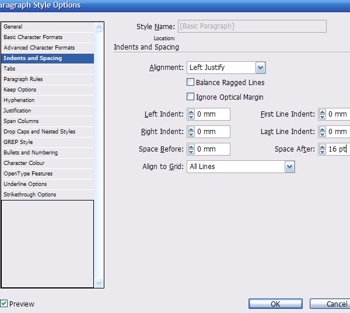Screen dimensions: 350x313
Task: Enable Balance Ragged Lines checkbox
Action: 190,83
